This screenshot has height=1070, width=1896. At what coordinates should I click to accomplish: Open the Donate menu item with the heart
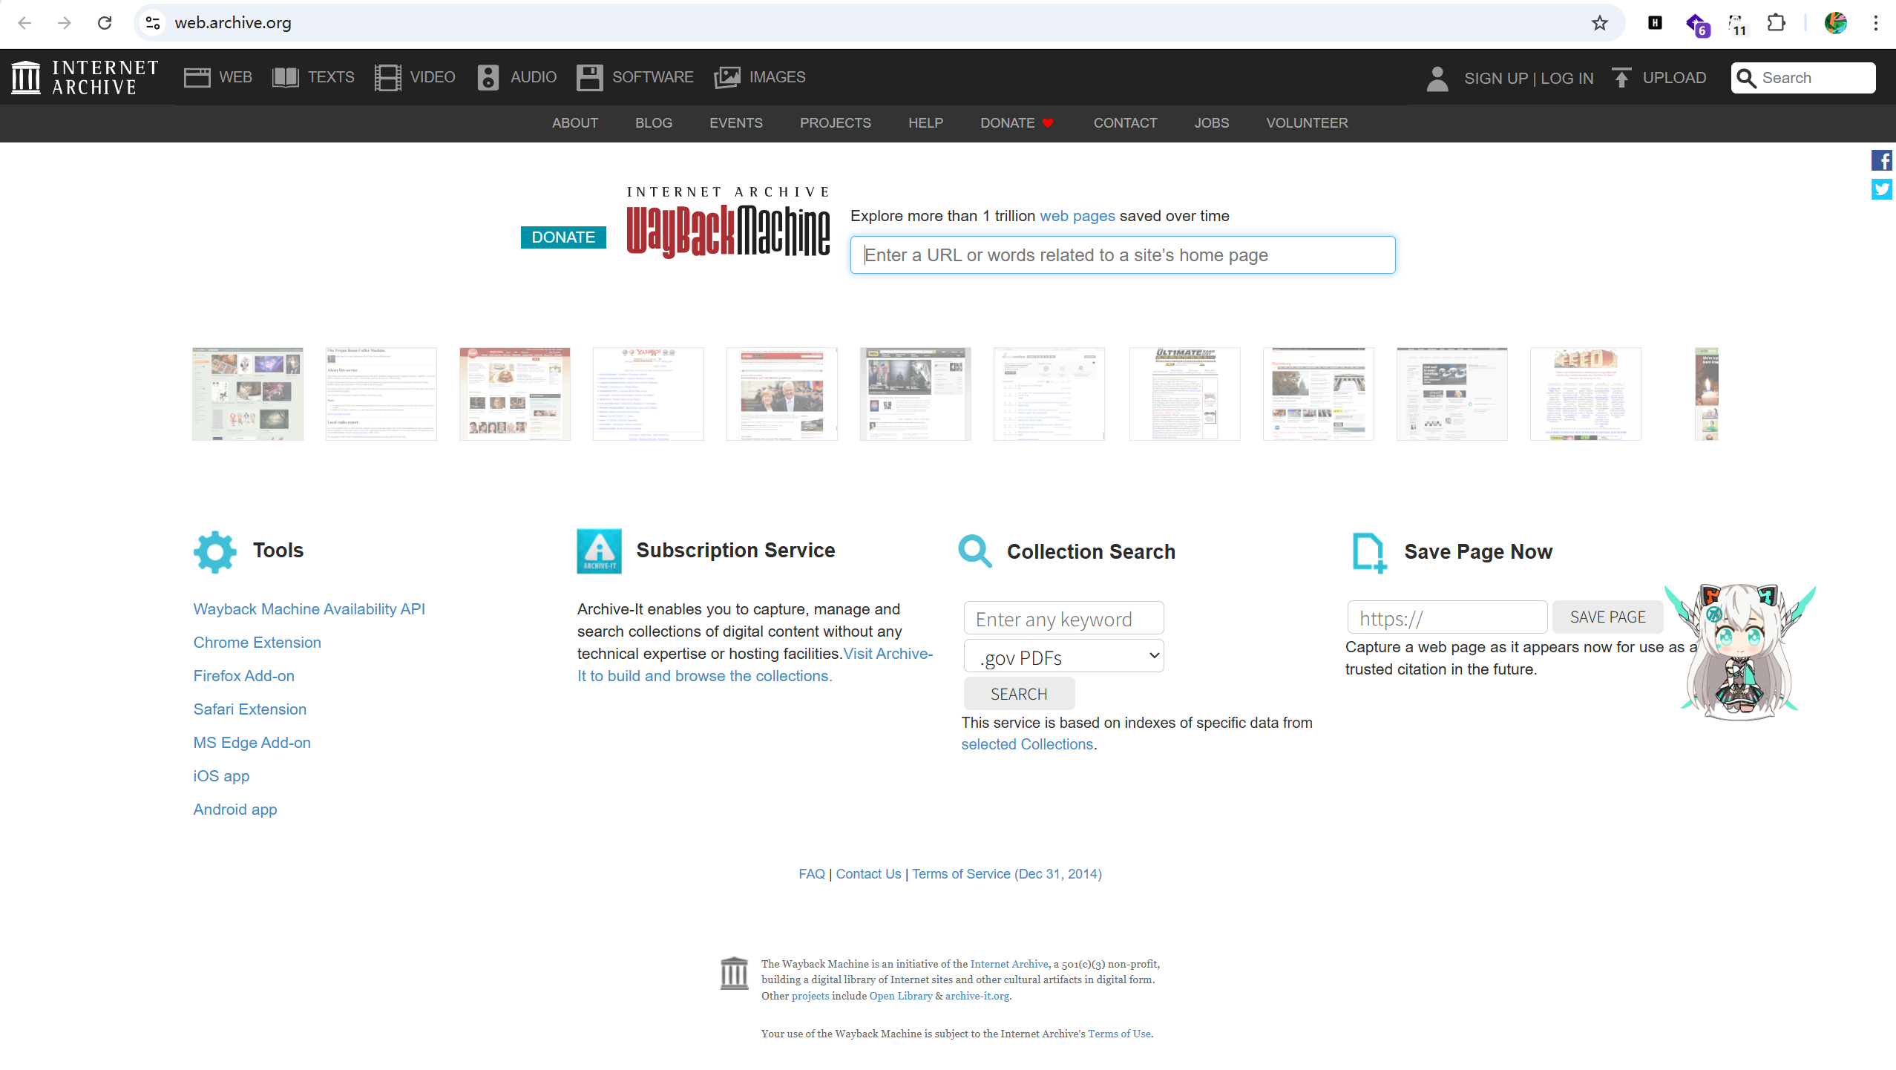[1017, 123]
